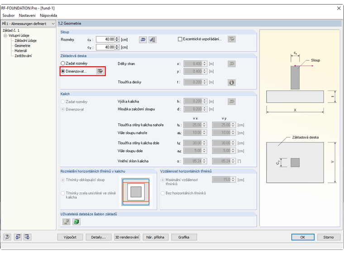344x254 pixels.
Task: Click the maximum stirrup spacing spinner
Action: click(233, 180)
